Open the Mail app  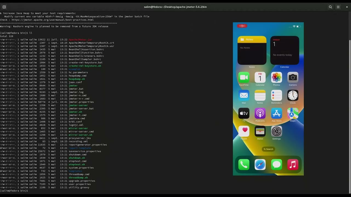[x=244, y=95]
